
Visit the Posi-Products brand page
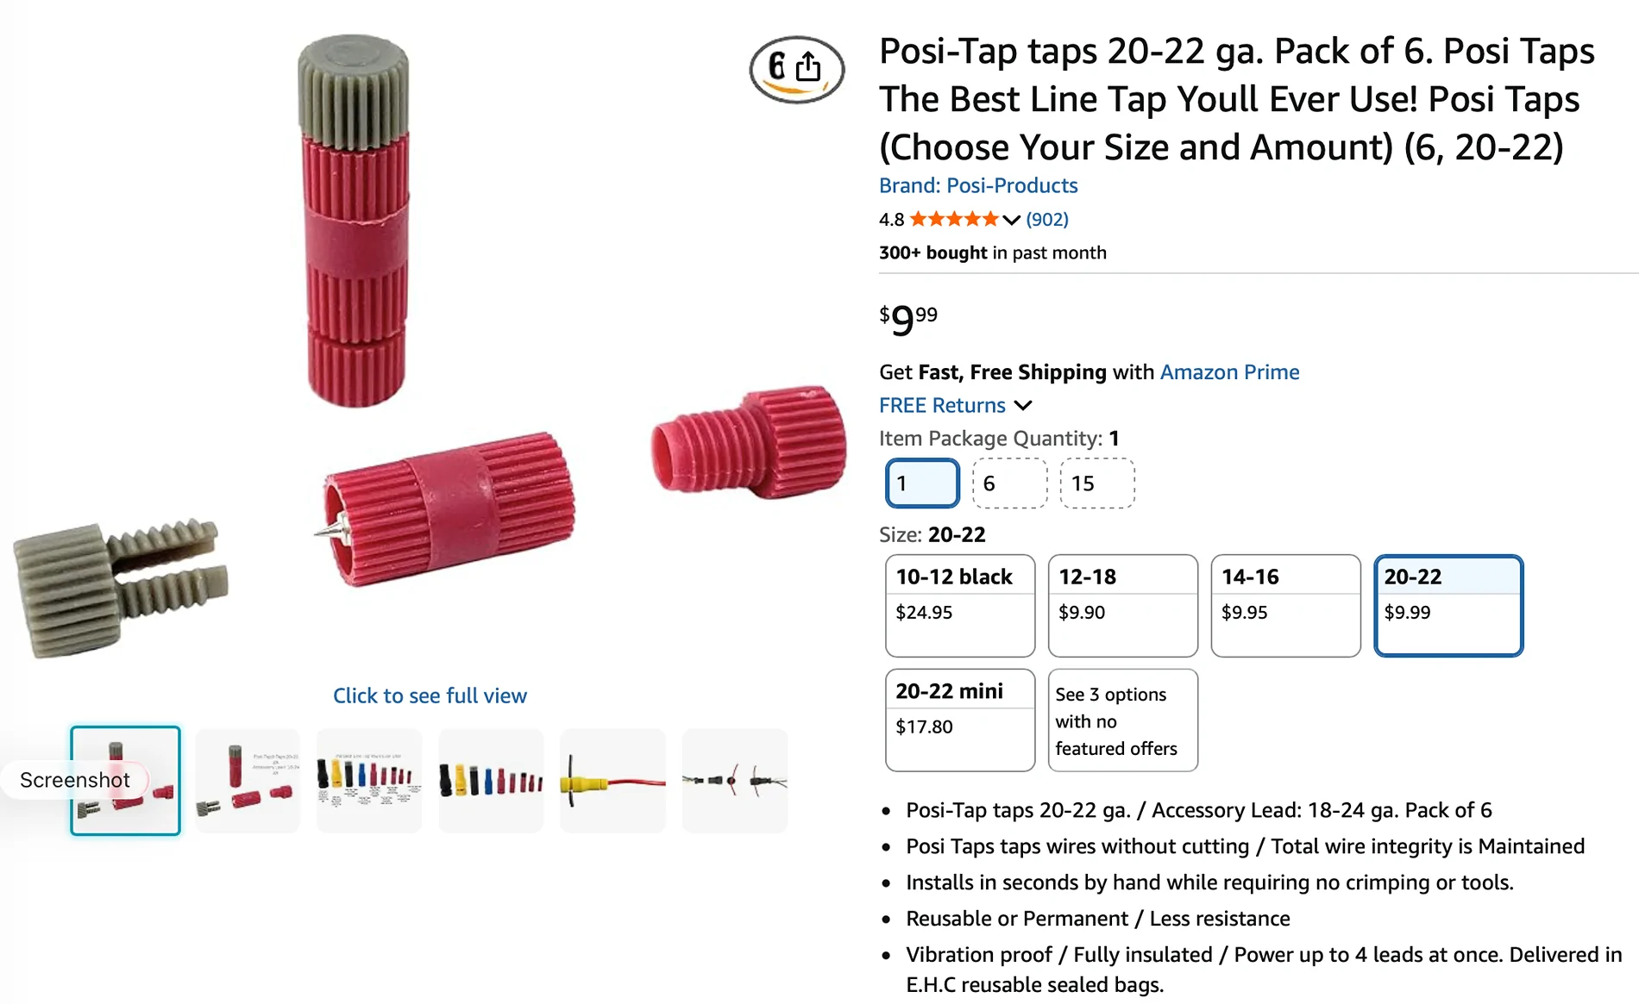coord(978,185)
